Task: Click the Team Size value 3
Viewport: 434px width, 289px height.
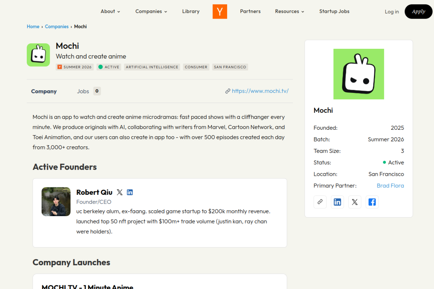Action: pos(402,151)
